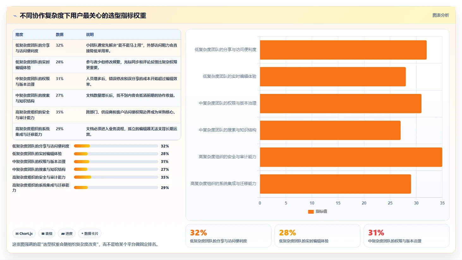The width and height of the screenshot is (462, 260).
Task: Open the 32% data card
Action: click(x=228, y=236)
